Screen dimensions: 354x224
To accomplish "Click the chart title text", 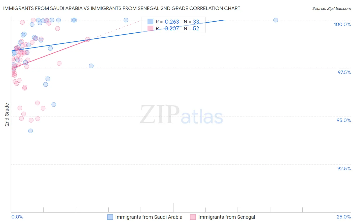I will click(122, 8).
